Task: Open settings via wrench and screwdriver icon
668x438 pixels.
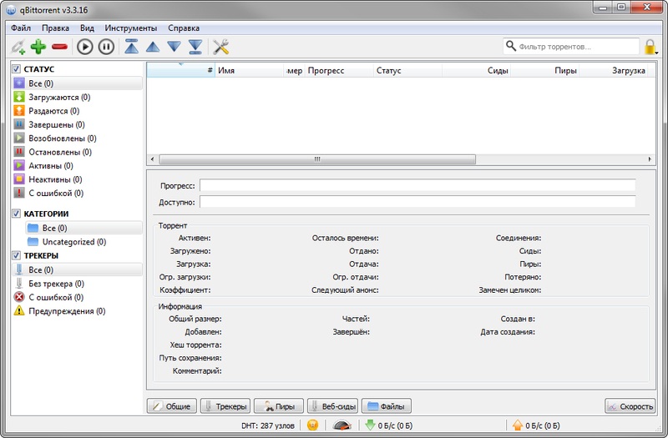Action: pyautogui.click(x=221, y=47)
